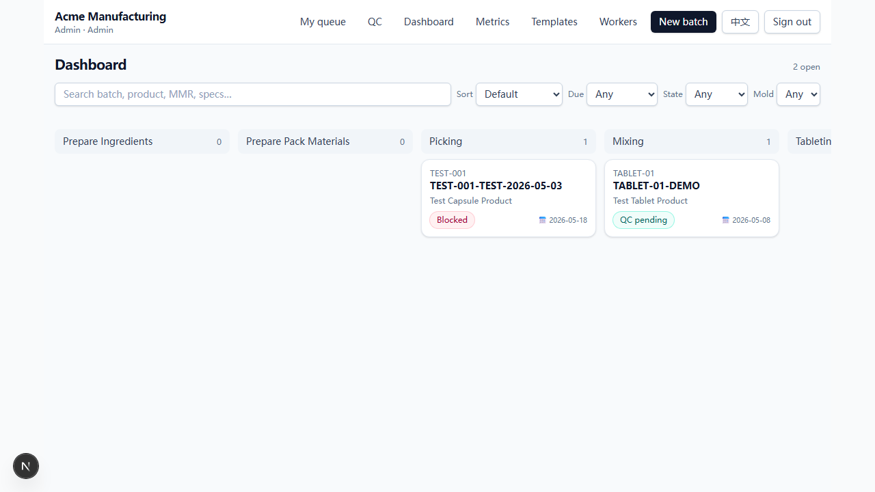Click calendar icon on TABLET-01-DEMO card

(726, 220)
